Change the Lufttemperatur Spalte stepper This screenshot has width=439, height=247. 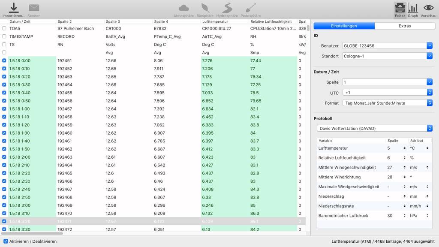404,148
